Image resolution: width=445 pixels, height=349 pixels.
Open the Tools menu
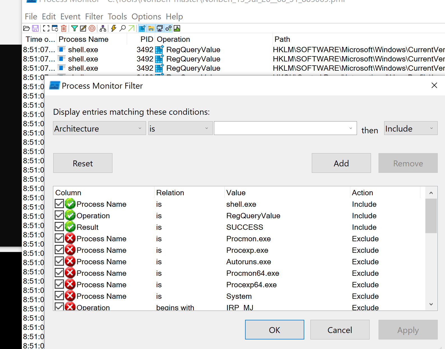117,17
